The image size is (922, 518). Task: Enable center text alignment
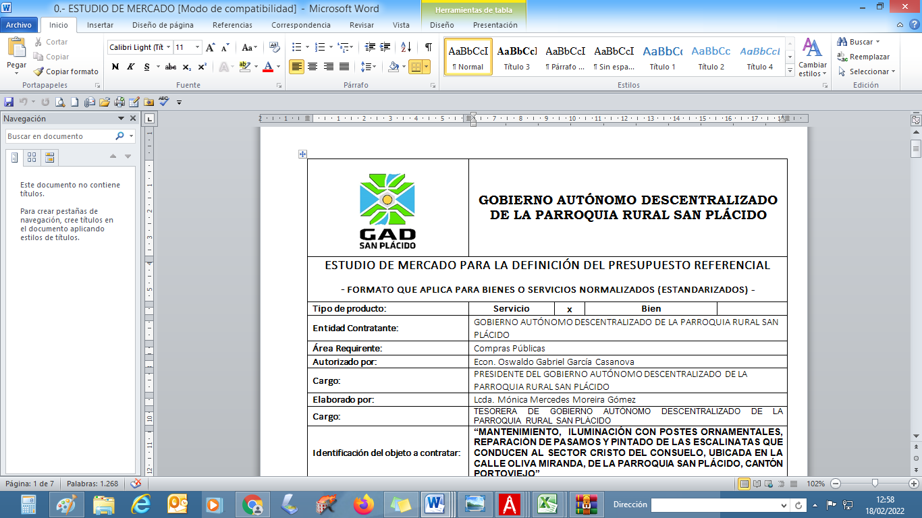tap(313, 67)
